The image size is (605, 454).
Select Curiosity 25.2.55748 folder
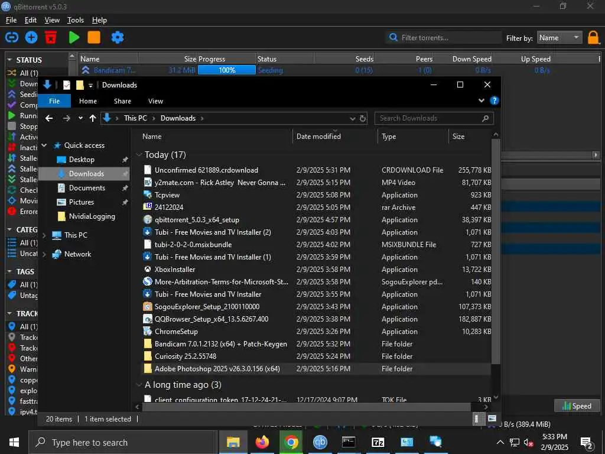click(x=185, y=356)
